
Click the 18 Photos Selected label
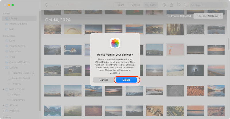pos(179,16)
